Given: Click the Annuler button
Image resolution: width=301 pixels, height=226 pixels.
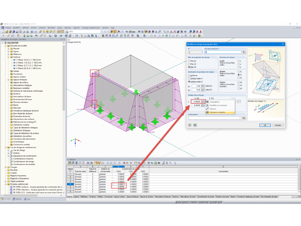Looking at the screenshot, I should 278,125.
